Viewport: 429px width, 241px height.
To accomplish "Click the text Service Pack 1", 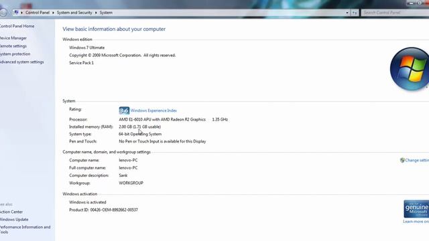I will 81,63.
